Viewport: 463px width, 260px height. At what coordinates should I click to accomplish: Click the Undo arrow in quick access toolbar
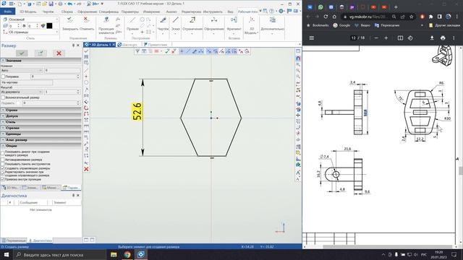pyautogui.click(x=69, y=4)
